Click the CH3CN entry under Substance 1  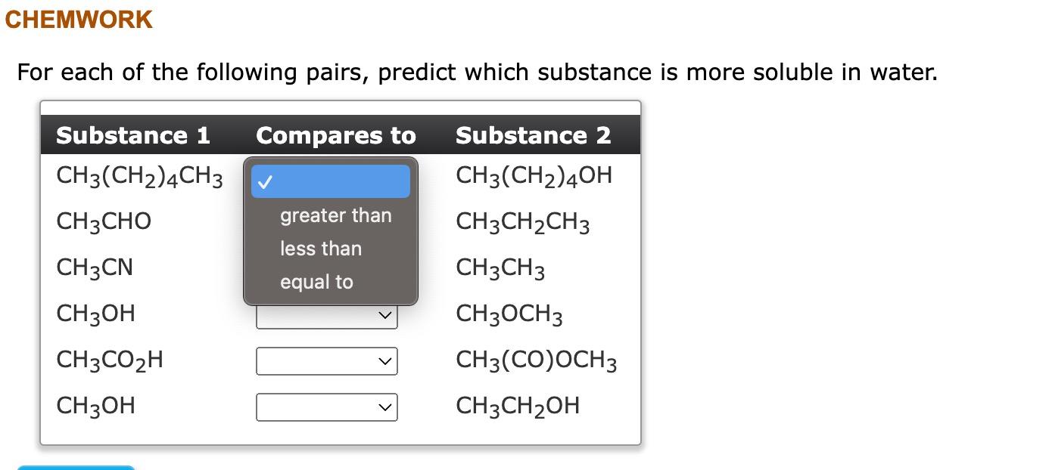coord(95,267)
